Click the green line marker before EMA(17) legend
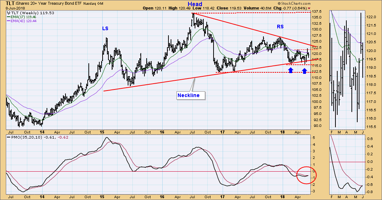This screenshot has width=382, height=200. (8, 17)
